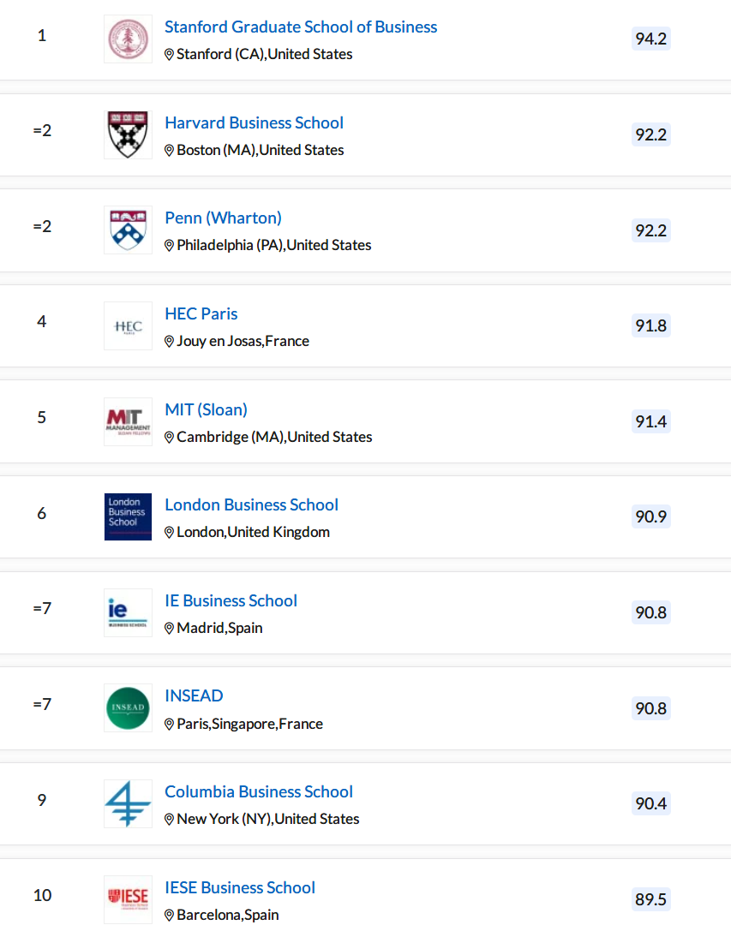Open the Harvard Business School link
This screenshot has width=731, height=937.
click(x=254, y=122)
